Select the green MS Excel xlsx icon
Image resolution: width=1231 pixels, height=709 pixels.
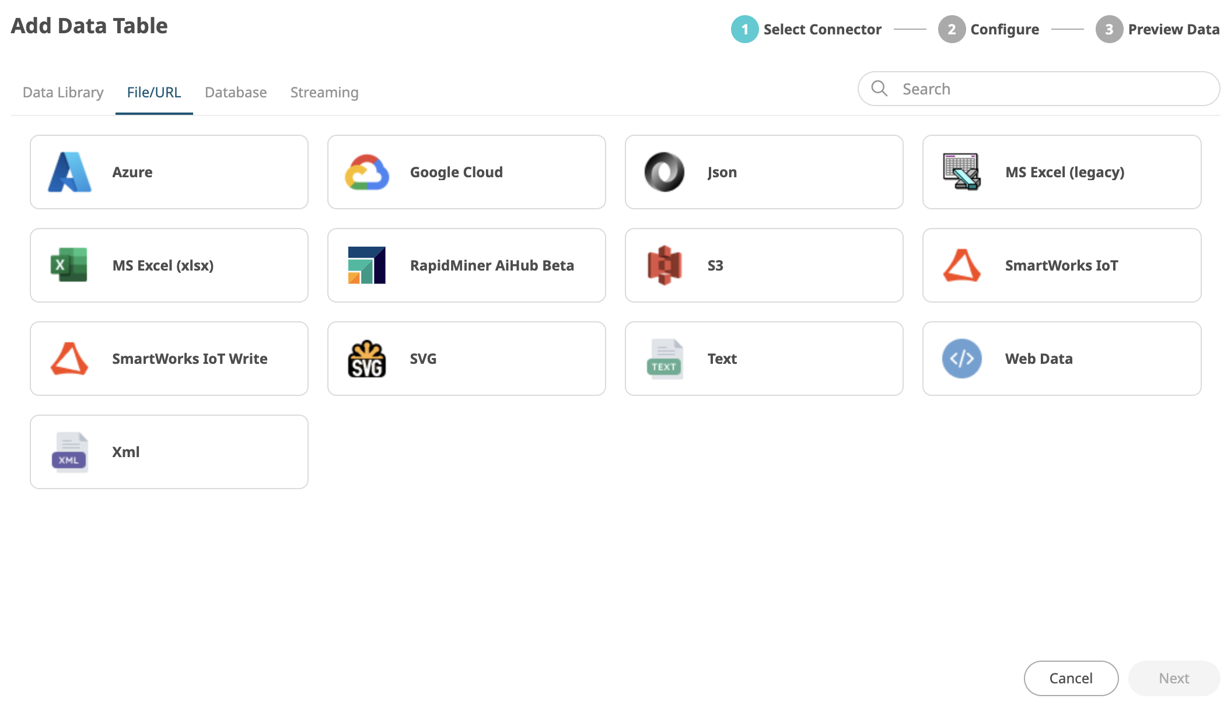[69, 265]
